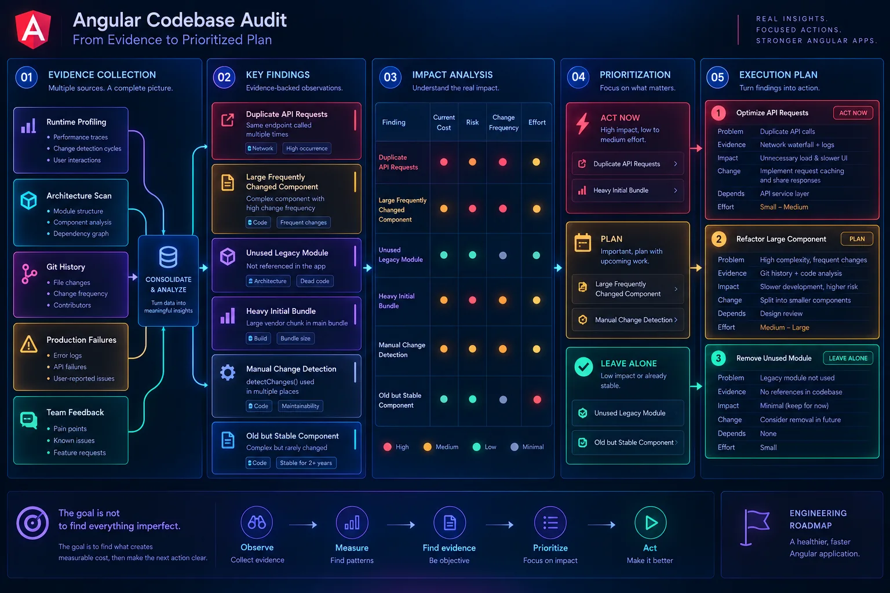
Task: Click the Find evidence document icon
Action: pyautogui.click(x=450, y=523)
